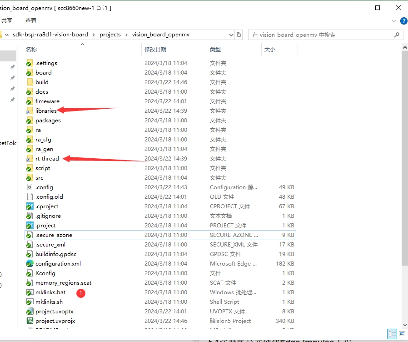The image size is (408, 342).
Task: Switch to large thumbnails view icon
Action: [x=402, y=334]
